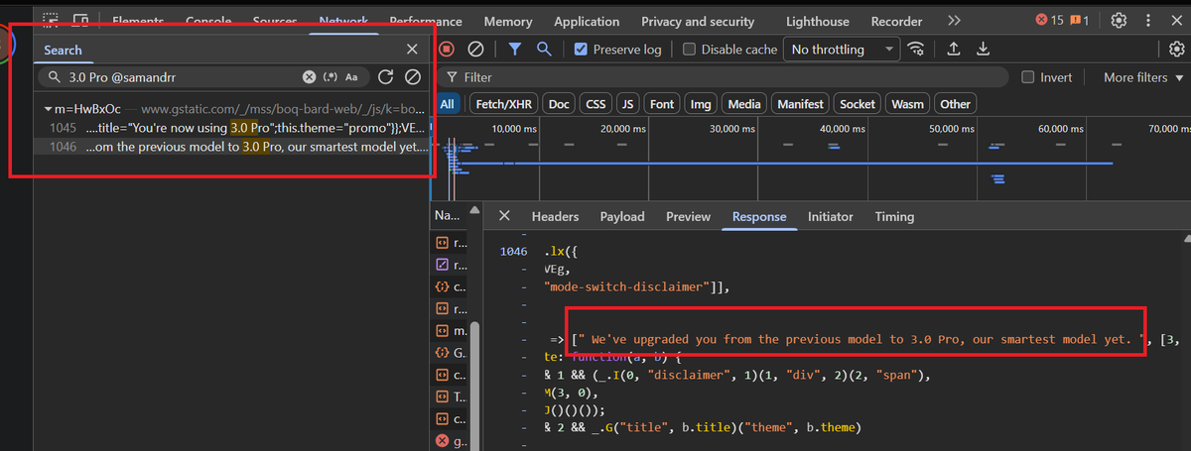Open DevTools three-dot customize menu
The width and height of the screenshot is (1191, 451).
[1148, 20]
